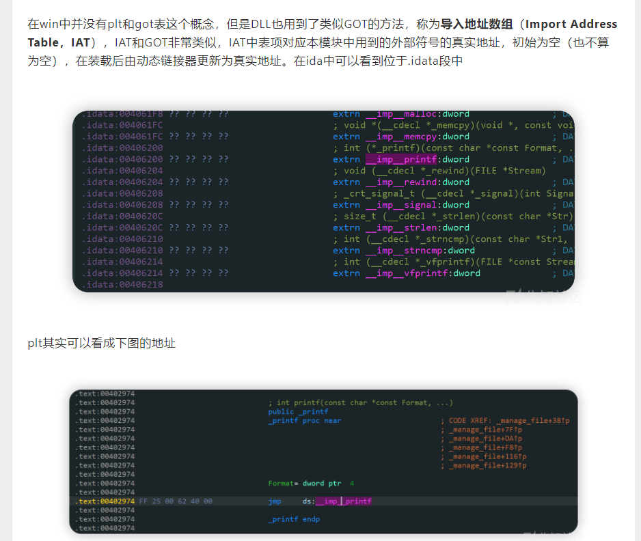Select the public _printf declaration line
The height and width of the screenshot is (541, 641).
[x=298, y=412]
